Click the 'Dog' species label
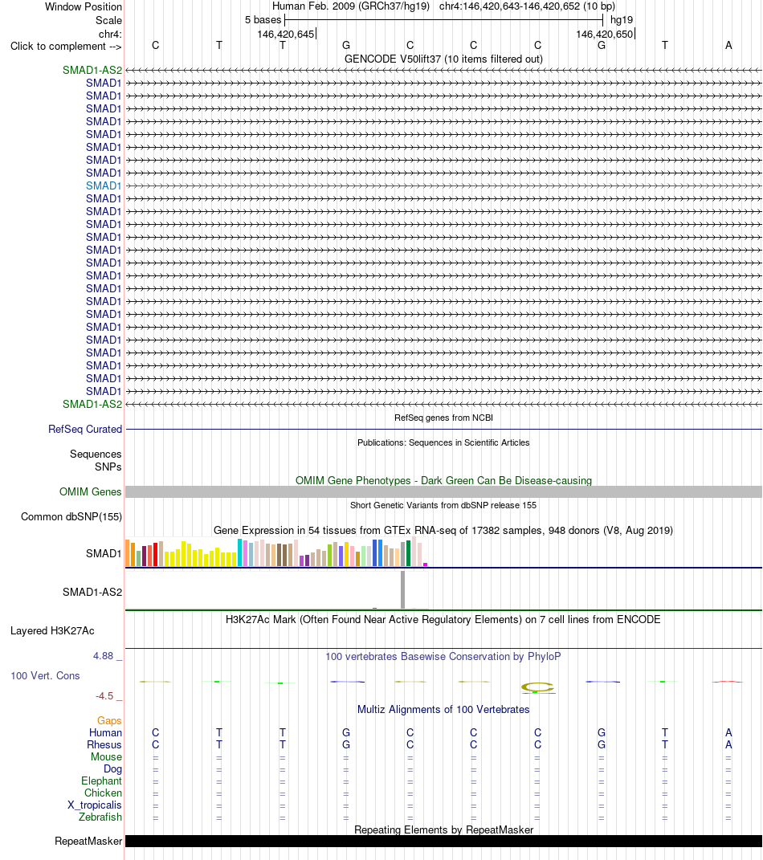This screenshot has width=763, height=860. click(112, 769)
